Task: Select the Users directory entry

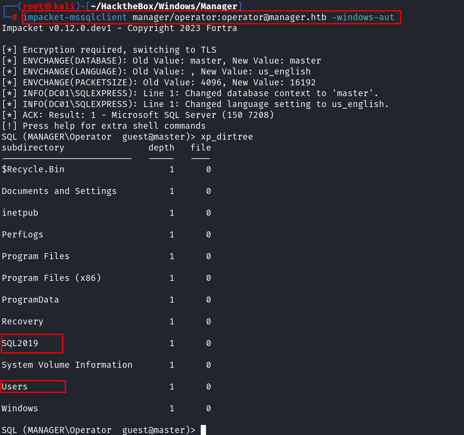Action: (15, 387)
